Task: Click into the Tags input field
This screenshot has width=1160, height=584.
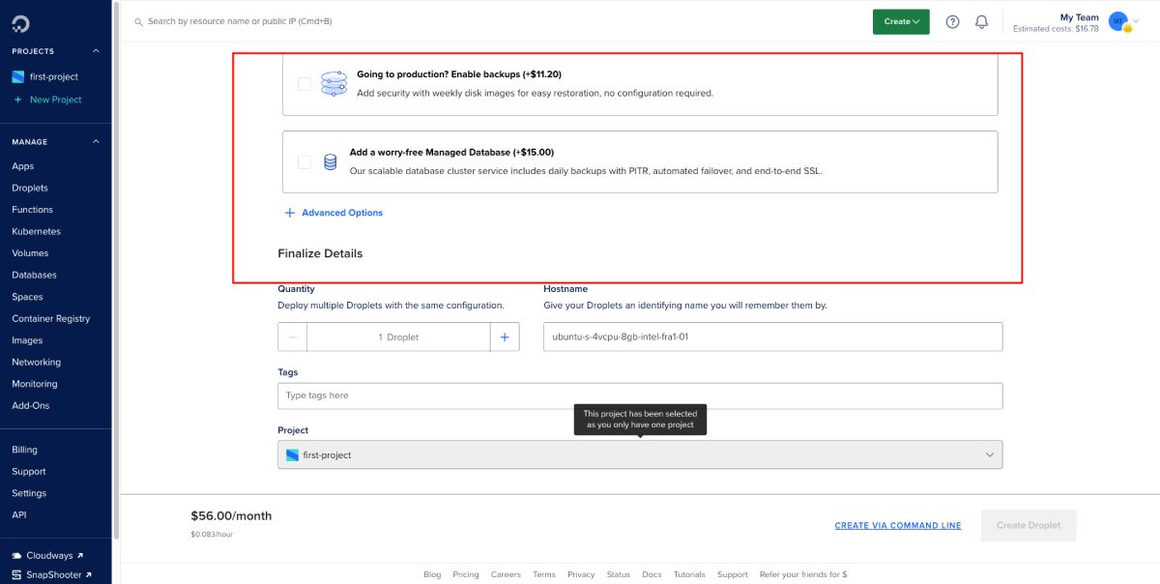Action: (x=639, y=395)
